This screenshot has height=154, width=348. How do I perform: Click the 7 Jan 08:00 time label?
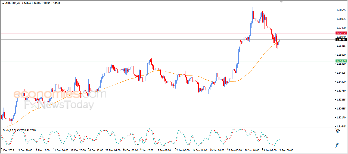click(164, 150)
